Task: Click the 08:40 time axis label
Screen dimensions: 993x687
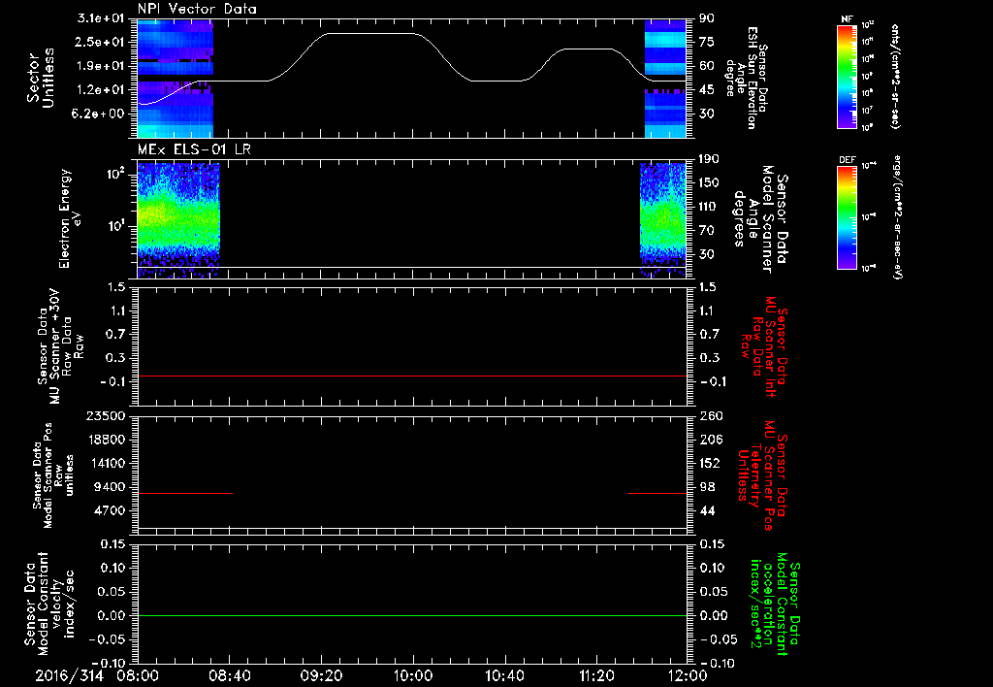Action: (x=229, y=675)
